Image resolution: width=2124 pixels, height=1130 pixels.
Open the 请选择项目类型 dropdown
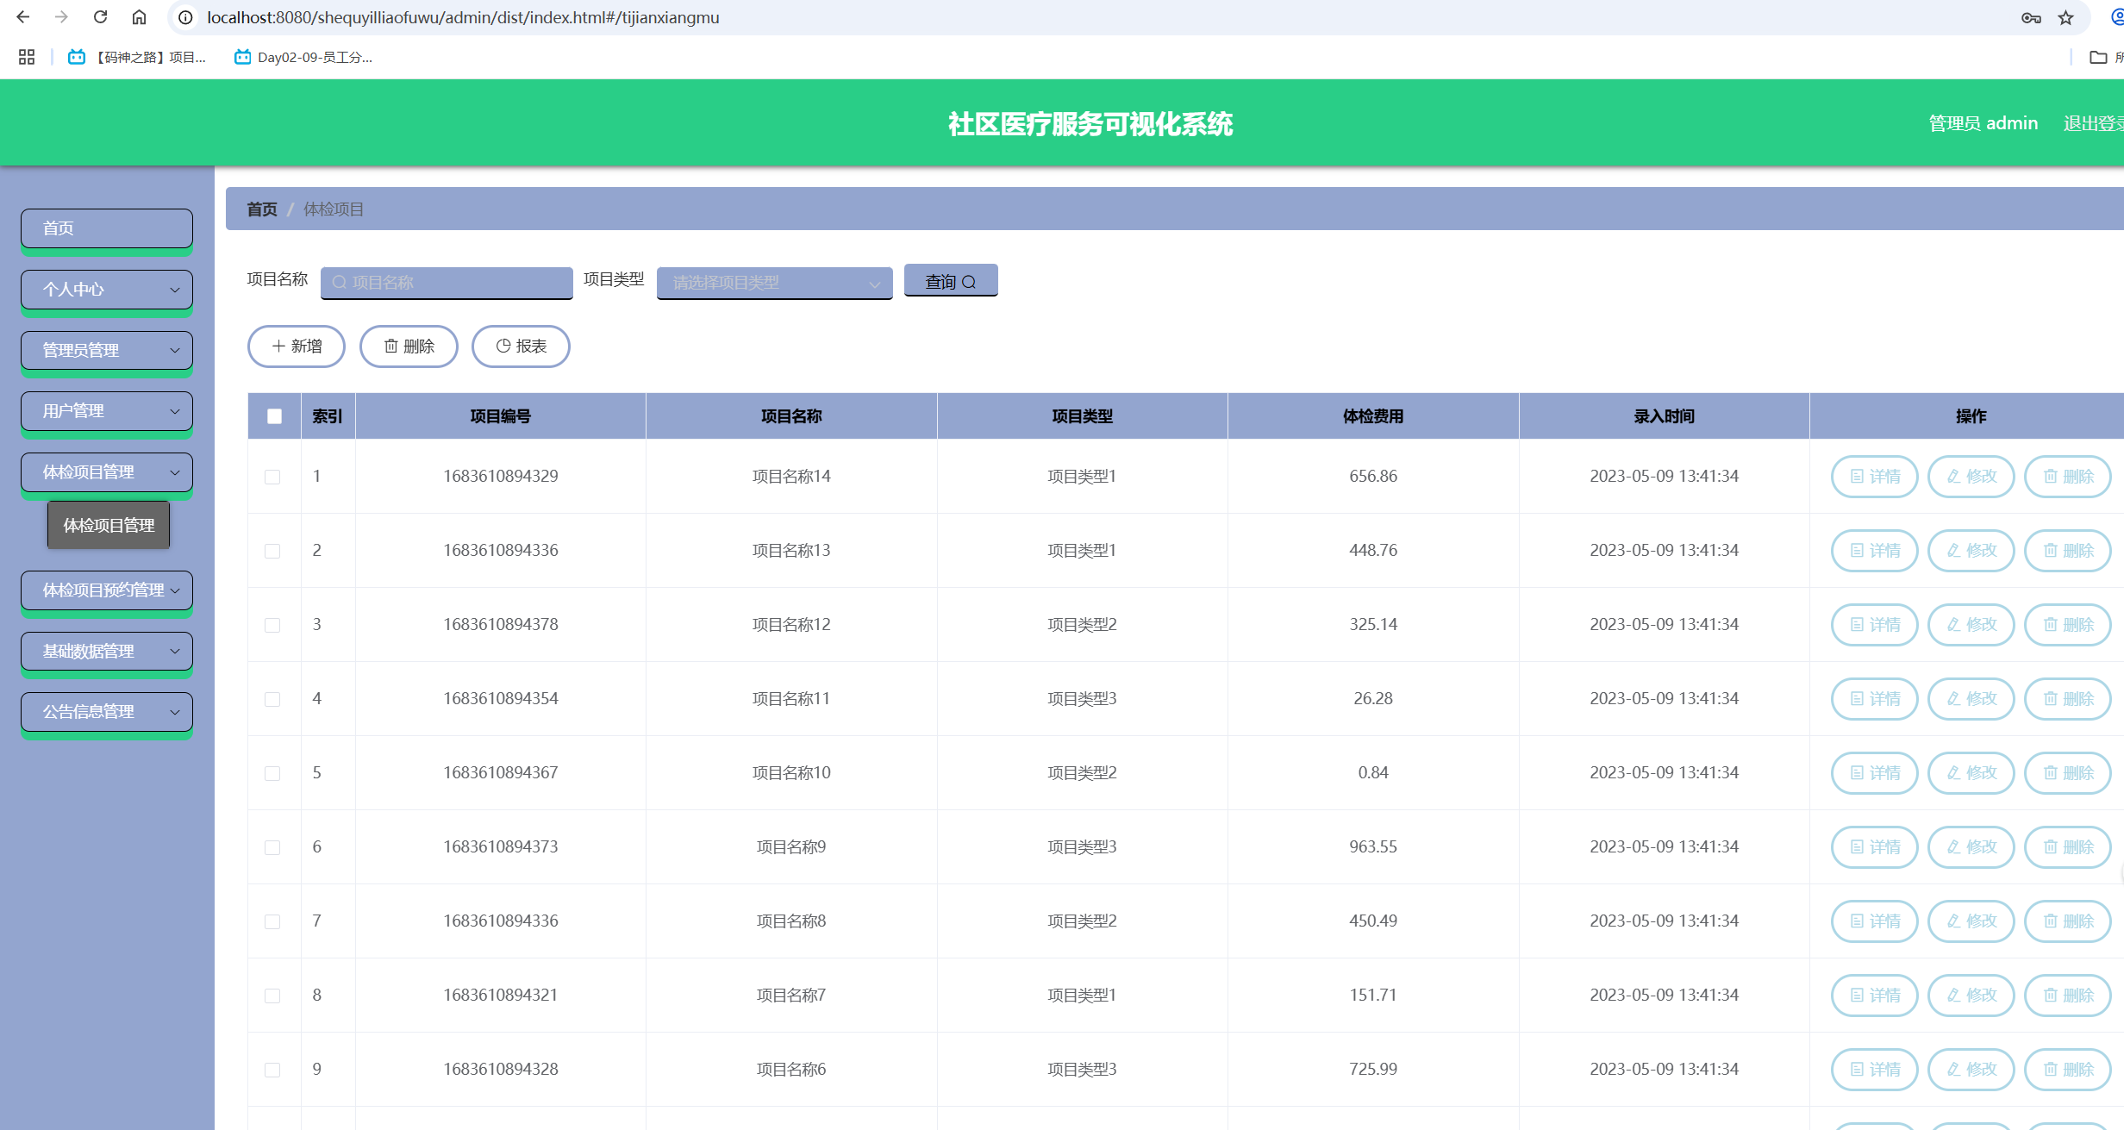pos(774,282)
